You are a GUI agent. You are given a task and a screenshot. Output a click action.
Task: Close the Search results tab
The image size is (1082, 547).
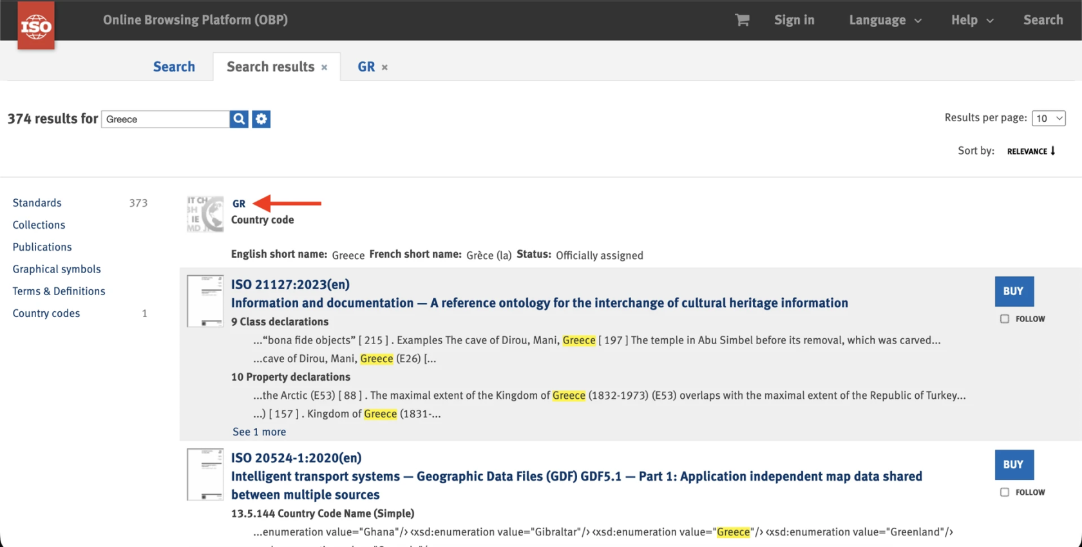(x=325, y=68)
